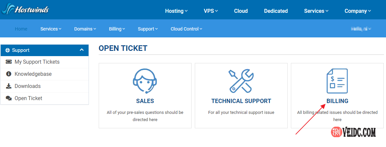
Task: Expand the VPS dropdown menu
Action: [x=211, y=11]
